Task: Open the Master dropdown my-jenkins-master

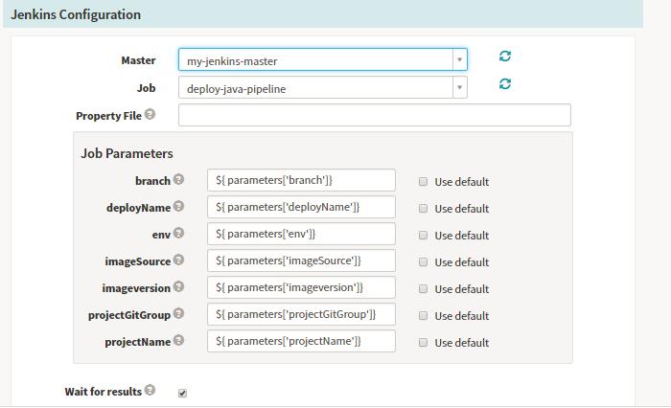Action: pyautogui.click(x=322, y=60)
